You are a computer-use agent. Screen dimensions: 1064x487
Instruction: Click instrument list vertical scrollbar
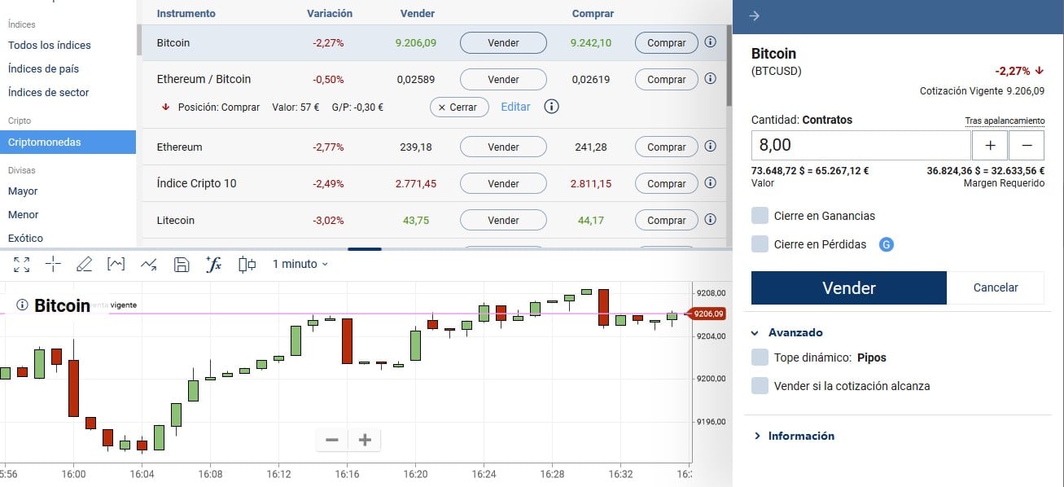(729, 65)
